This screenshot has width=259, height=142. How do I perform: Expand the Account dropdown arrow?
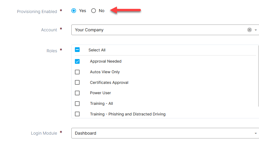(x=256, y=30)
